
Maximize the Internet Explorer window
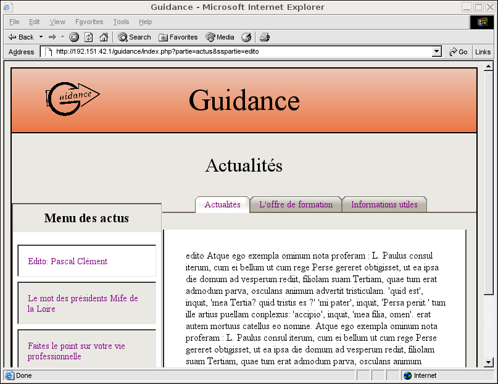[478, 7]
